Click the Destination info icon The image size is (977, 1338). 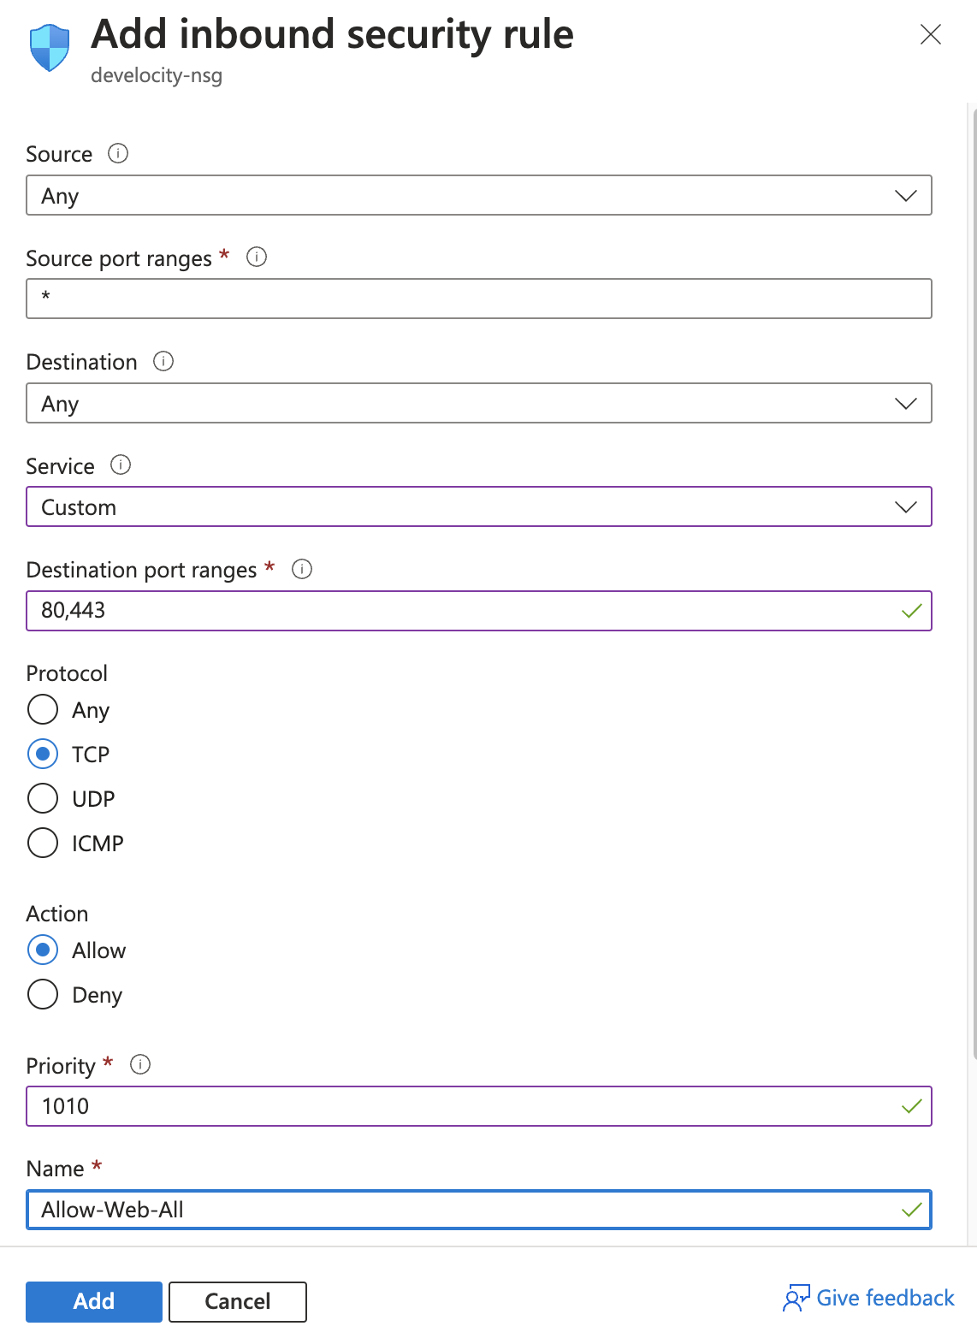[x=163, y=361]
